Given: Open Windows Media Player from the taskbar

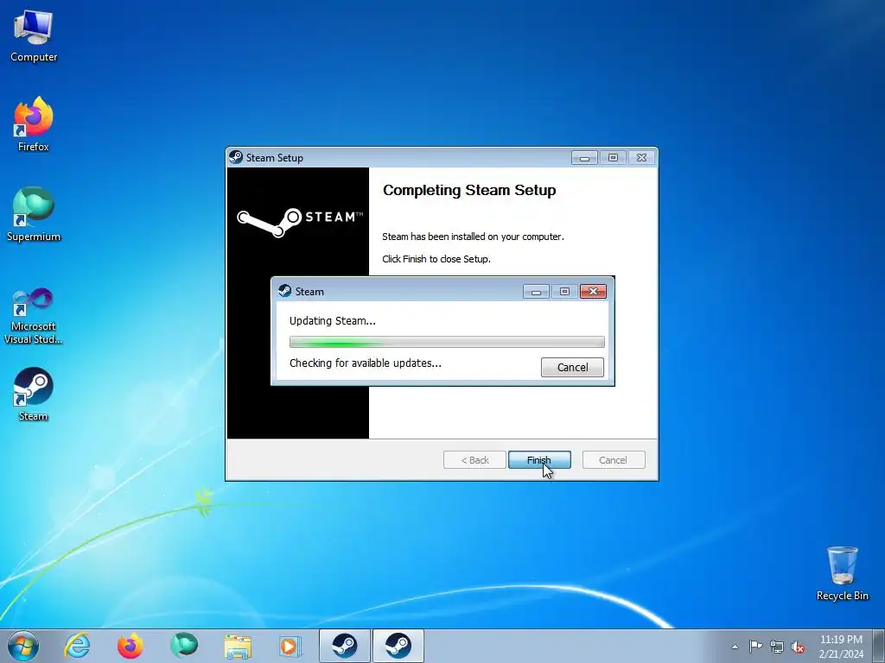Looking at the screenshot, I should pos(290,646).
